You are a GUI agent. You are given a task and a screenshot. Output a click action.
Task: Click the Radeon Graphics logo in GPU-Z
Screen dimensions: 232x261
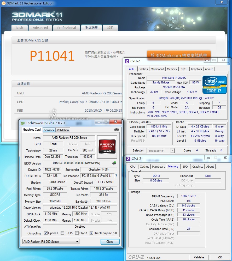coord(107,147)
